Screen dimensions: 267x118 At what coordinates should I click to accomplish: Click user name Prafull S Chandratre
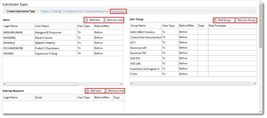[x=47, y=48]
